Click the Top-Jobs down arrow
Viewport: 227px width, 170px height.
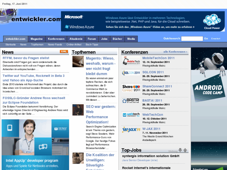(x=180, y=150)
